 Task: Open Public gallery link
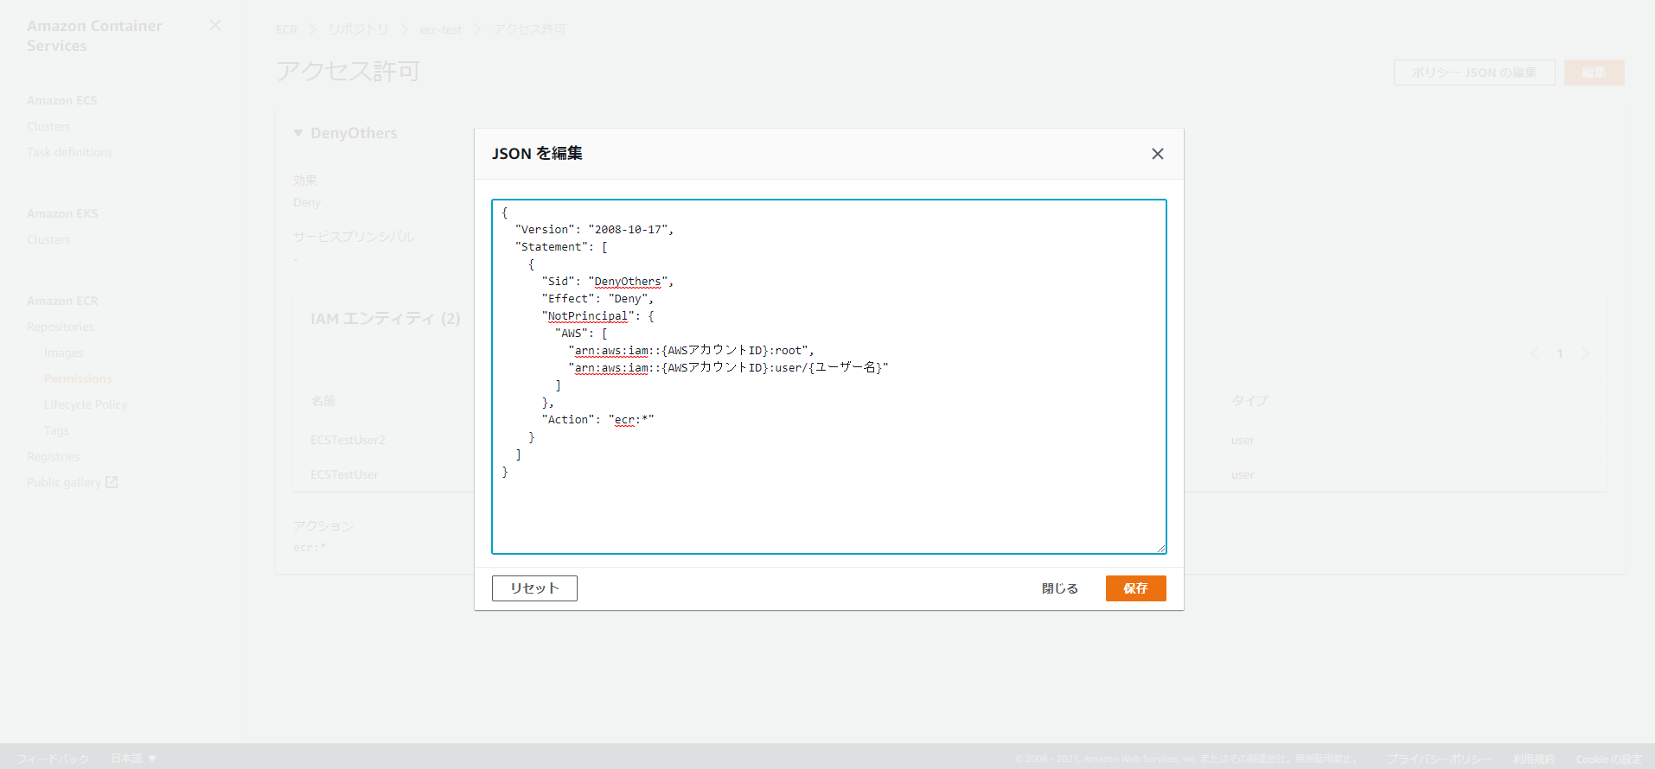pyautogui.click(x=64, y=482)
